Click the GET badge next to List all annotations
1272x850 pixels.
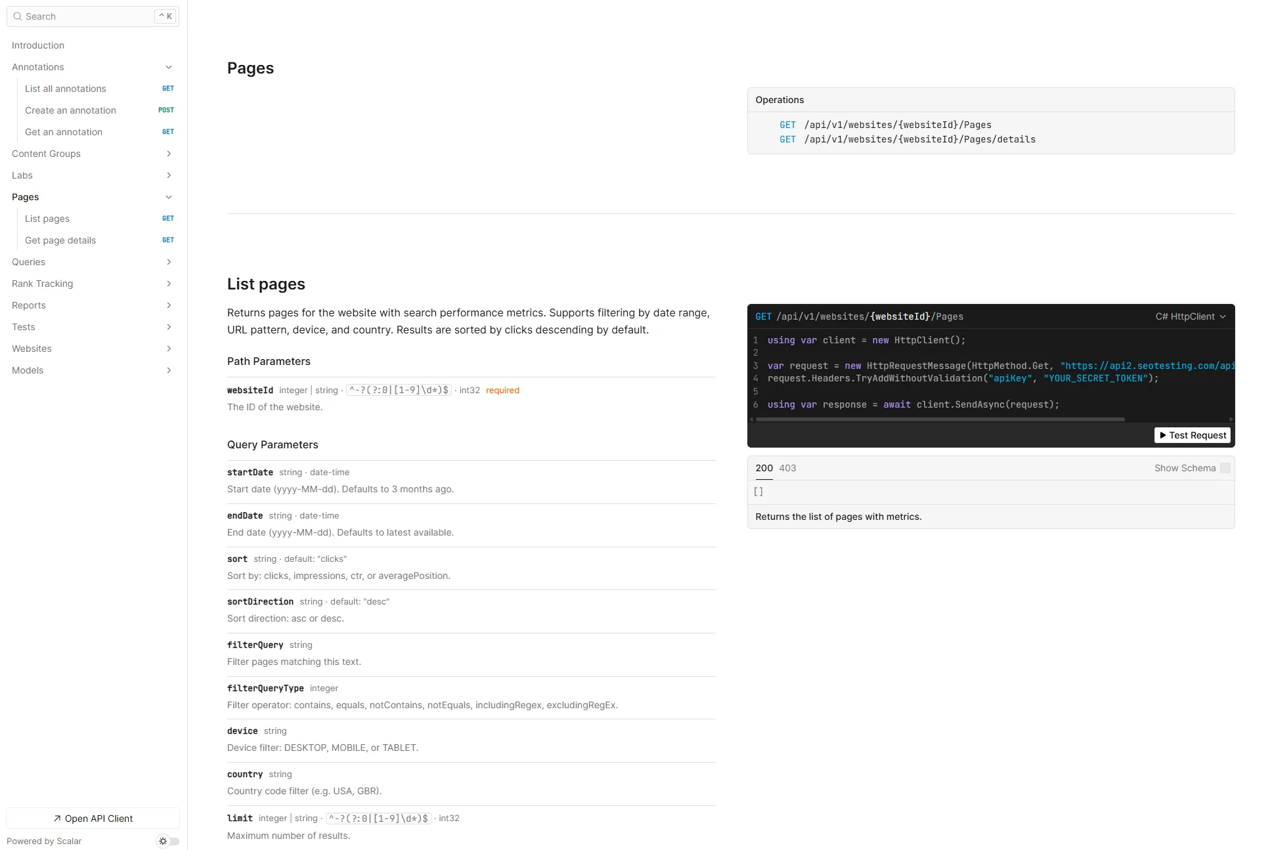point(168,89)
